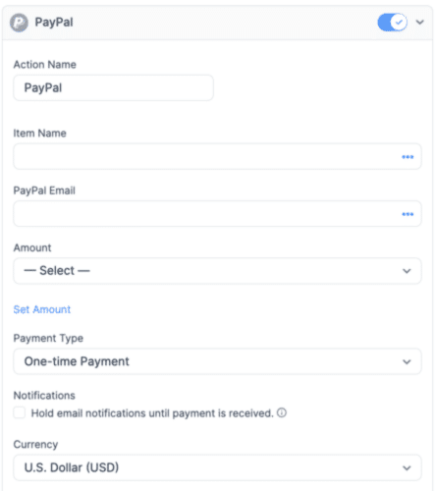Screen dimensions: 435x491
Task: Click the Set Amount link
Action: [42, 309]
